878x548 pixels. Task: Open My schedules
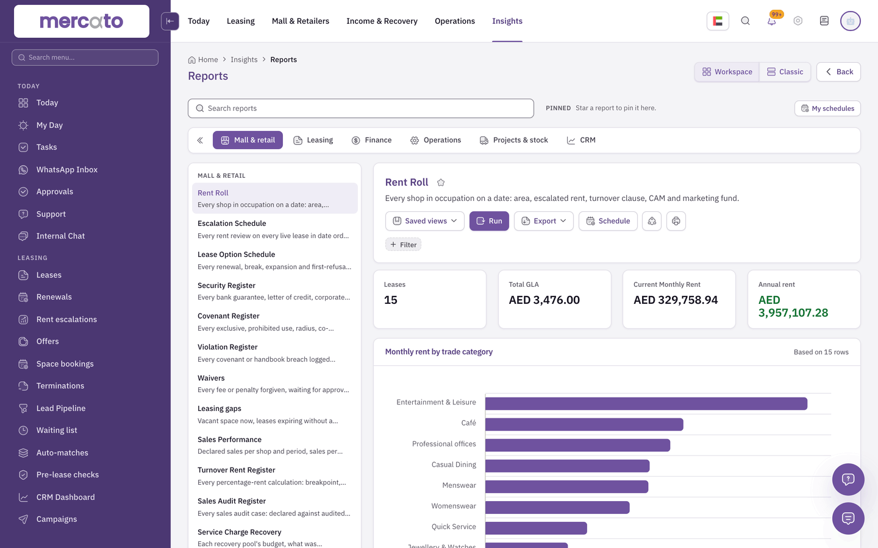[827, 108]
